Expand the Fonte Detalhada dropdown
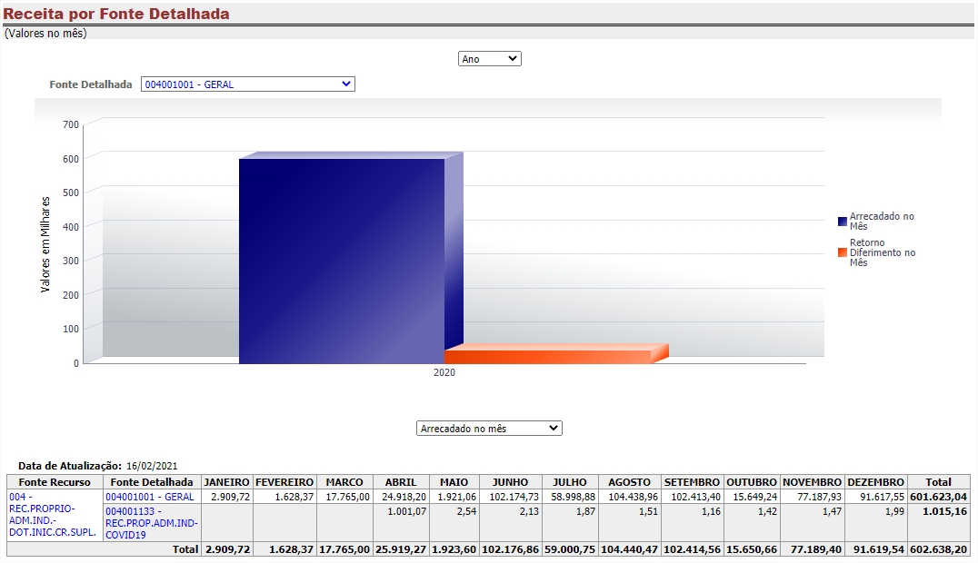The height and width of the screenshot is (563, 978). pyautogui.click(x=247, y=84)
